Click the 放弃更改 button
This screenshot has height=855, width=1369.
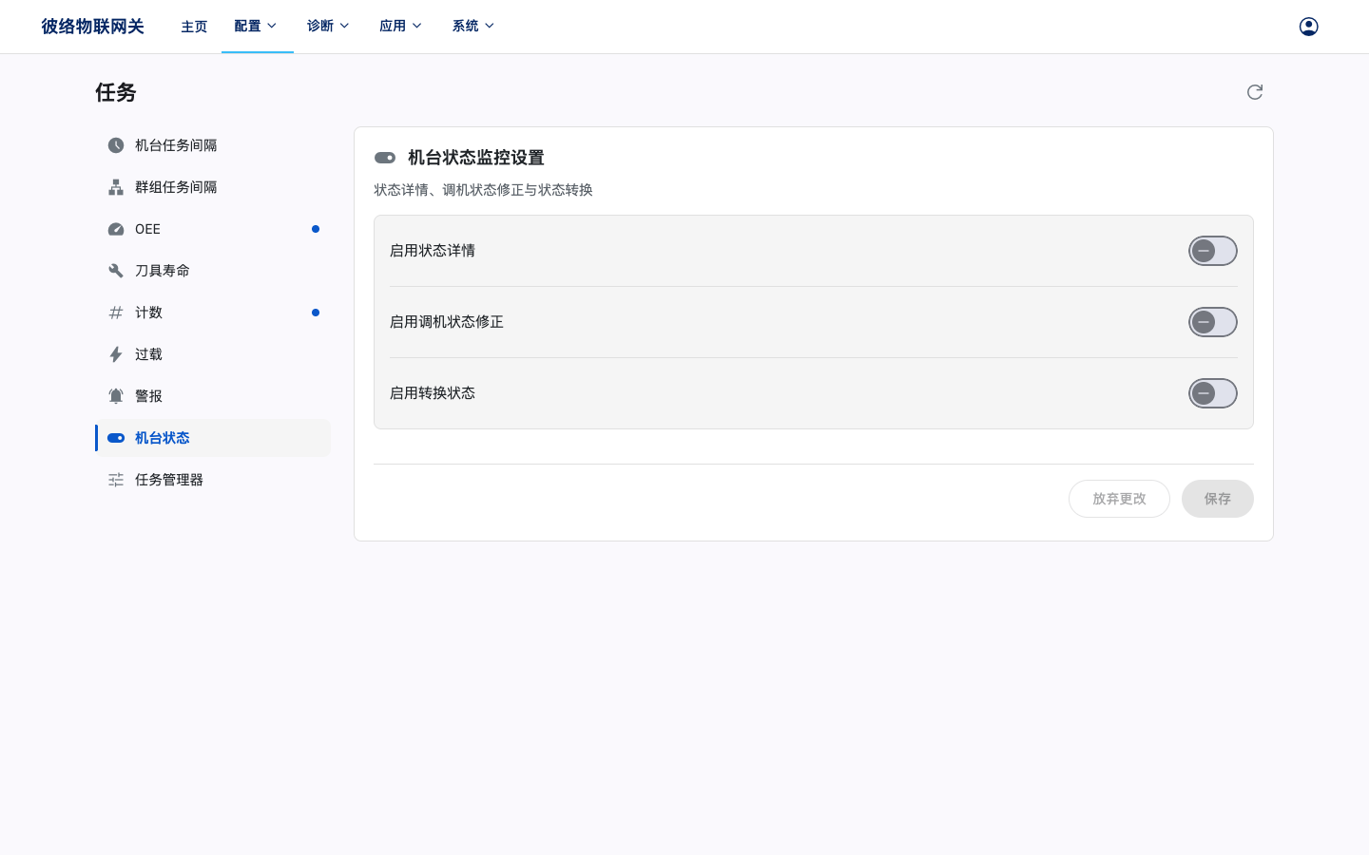coord(1119,499)
